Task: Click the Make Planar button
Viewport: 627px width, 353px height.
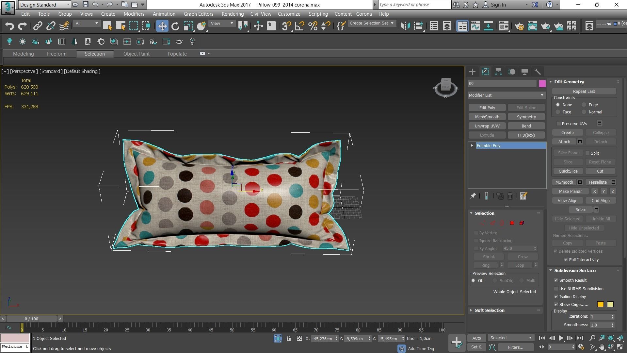Action: tap(570, 192)
